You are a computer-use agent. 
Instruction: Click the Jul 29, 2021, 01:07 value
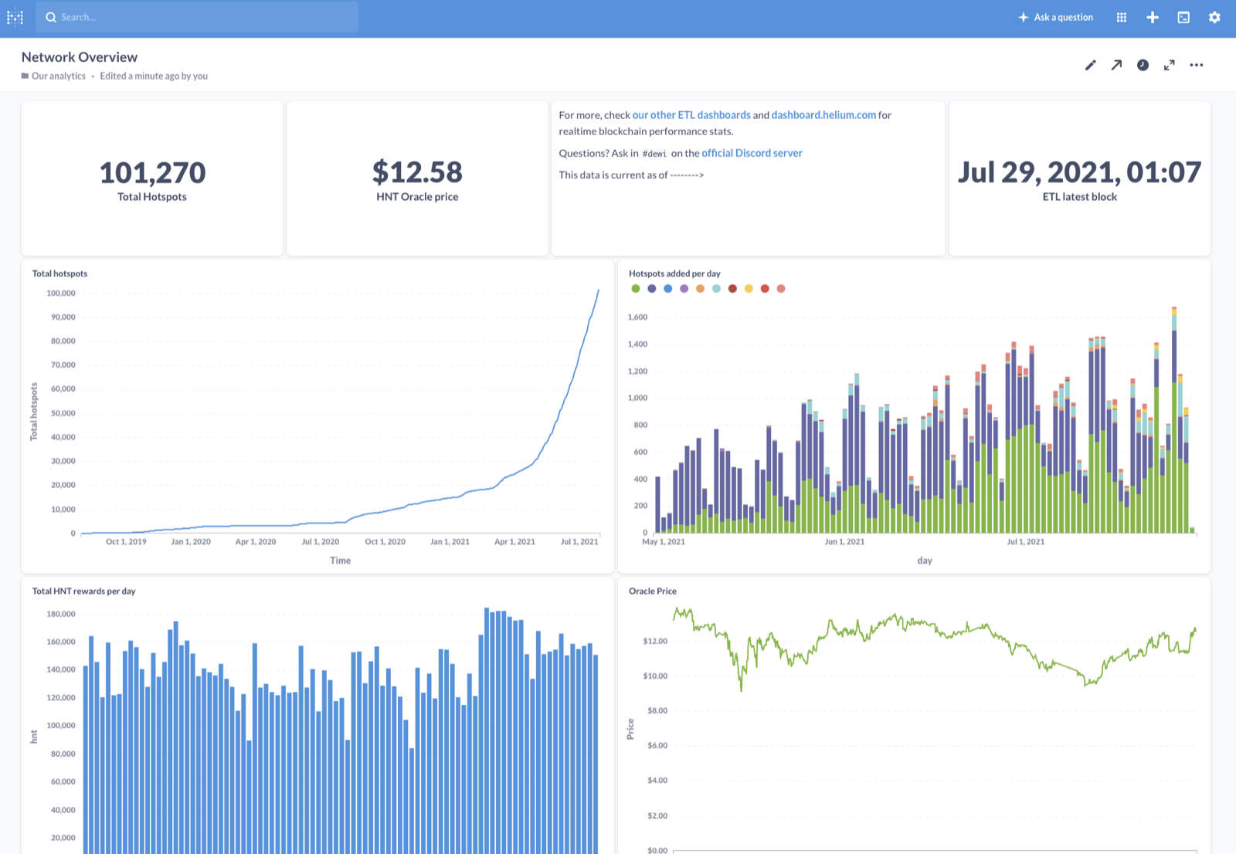coord(1079,172)
